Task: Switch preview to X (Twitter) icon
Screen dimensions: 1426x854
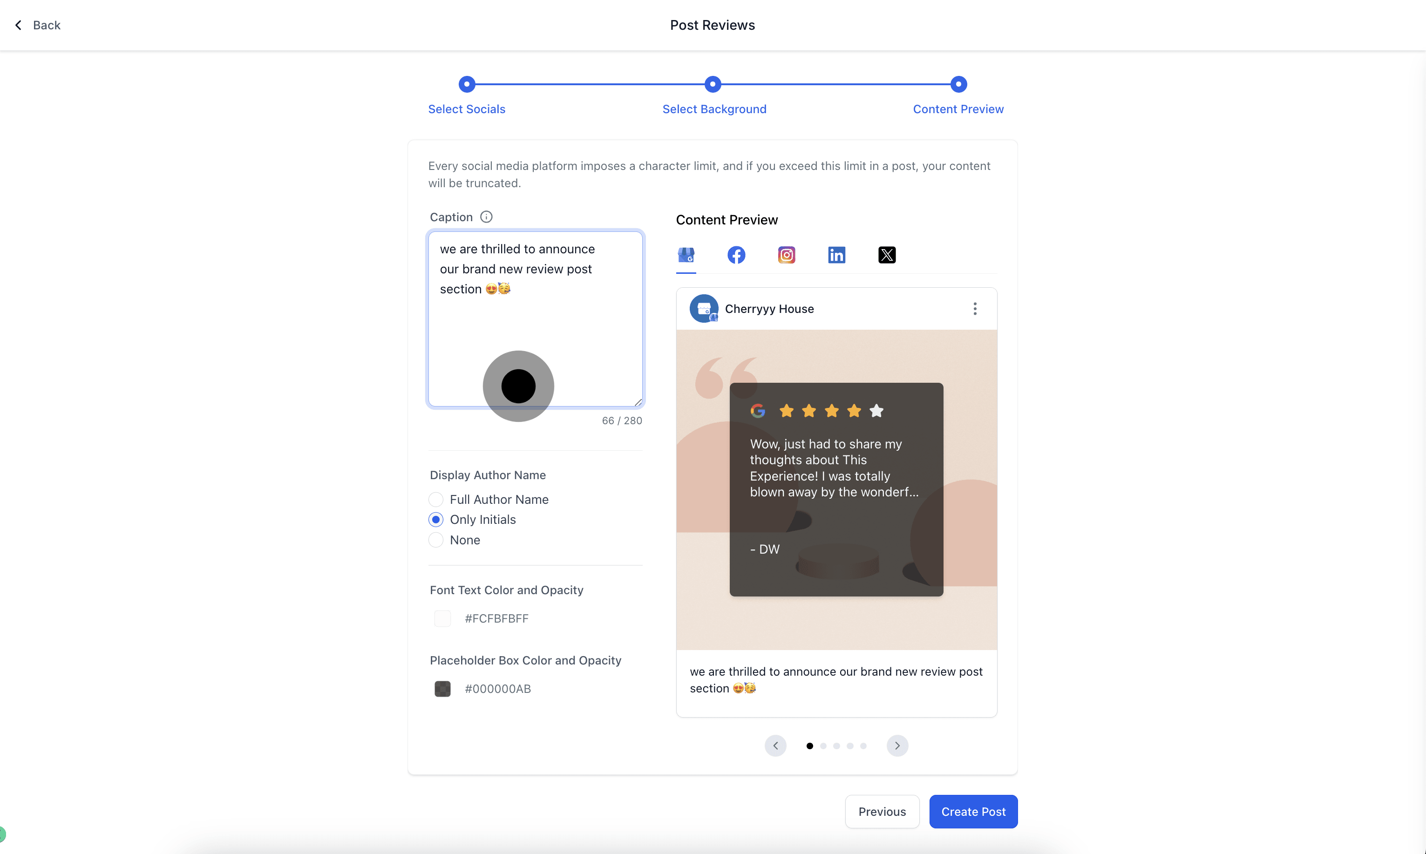Action: click(886, 255)
